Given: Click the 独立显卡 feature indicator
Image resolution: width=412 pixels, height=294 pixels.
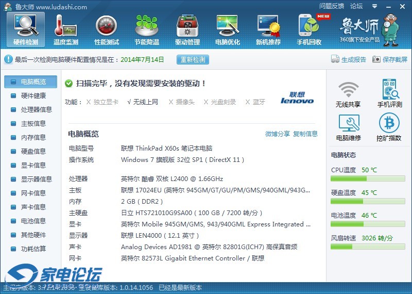Looking at the screenshot, I should [x=102, y=102].
